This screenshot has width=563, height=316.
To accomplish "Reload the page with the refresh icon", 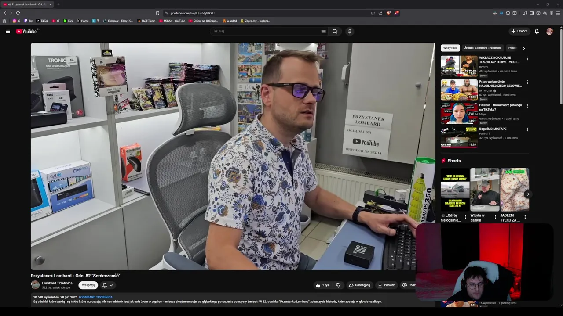I will pyautogui.click(x=18, y=13).
